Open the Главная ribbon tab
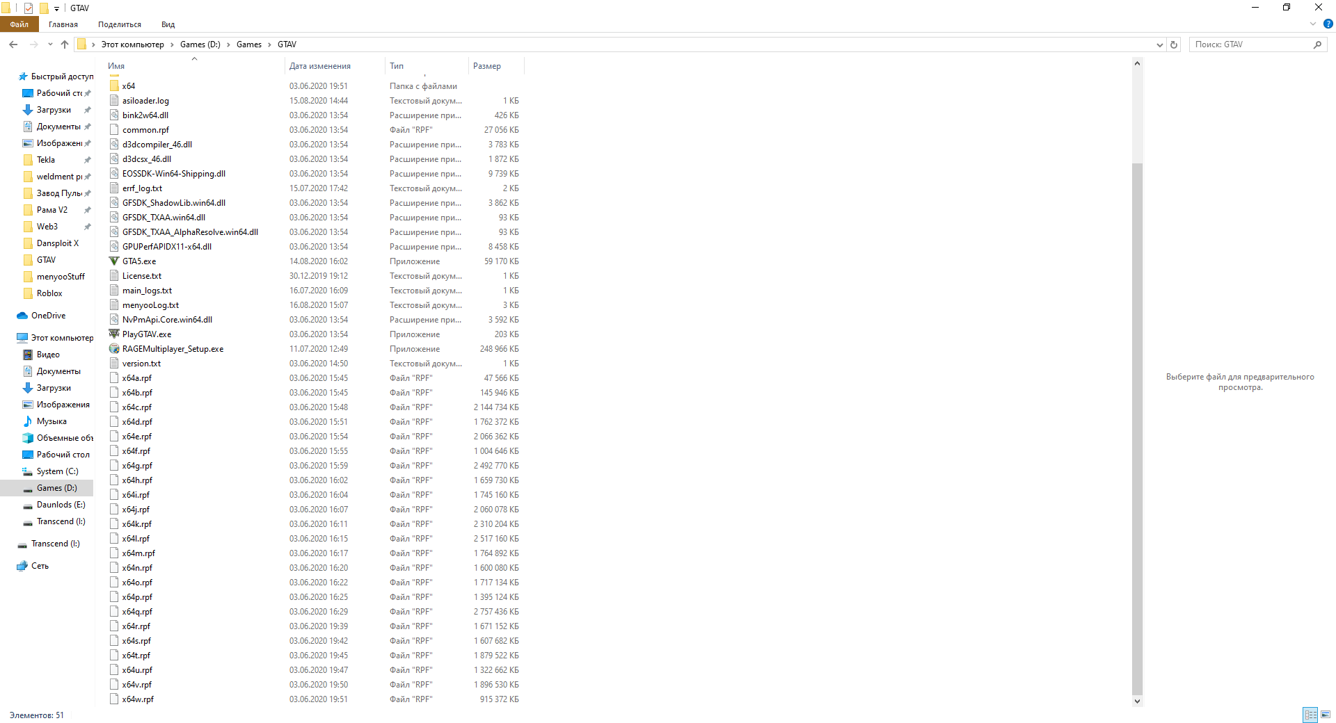This screenshot has height=723, width=1336. (63, 24)
